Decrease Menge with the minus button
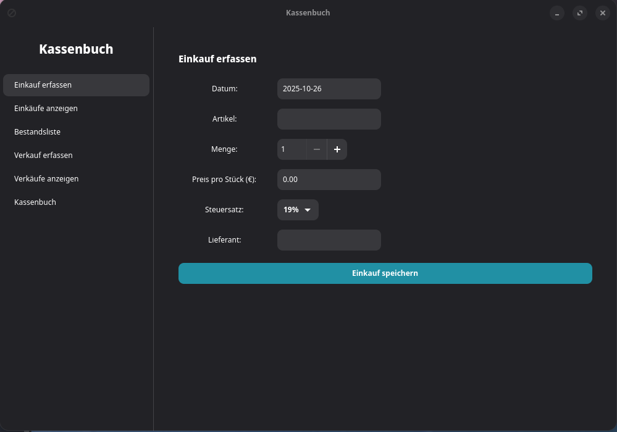The width and height of the screenshot is (617, 432). [316, 149]
